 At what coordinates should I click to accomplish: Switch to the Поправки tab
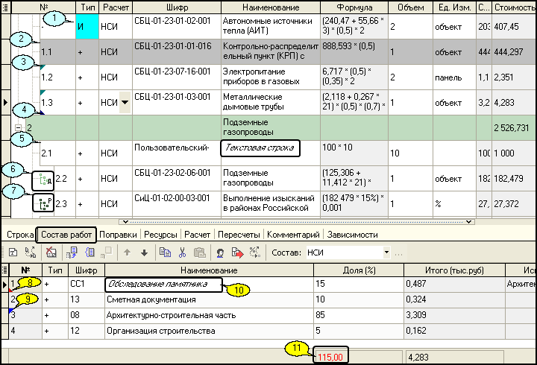click(x=118, y=235)
